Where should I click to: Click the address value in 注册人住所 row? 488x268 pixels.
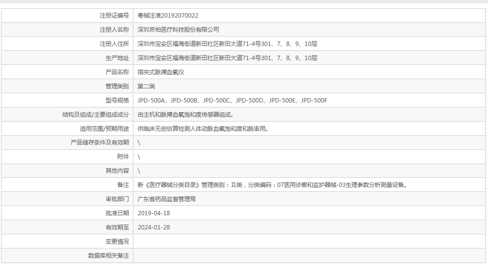(x=227, y=44)
